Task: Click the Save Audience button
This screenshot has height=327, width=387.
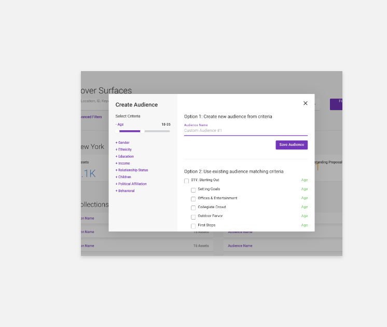Action: [292, 145]
